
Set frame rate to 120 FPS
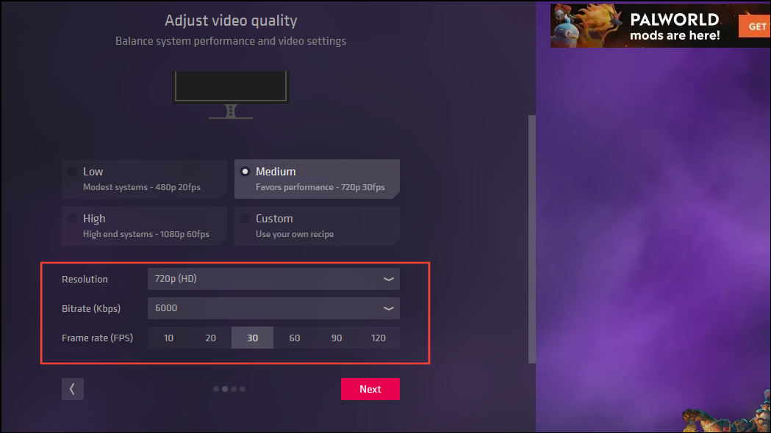(x=379, y=338)
